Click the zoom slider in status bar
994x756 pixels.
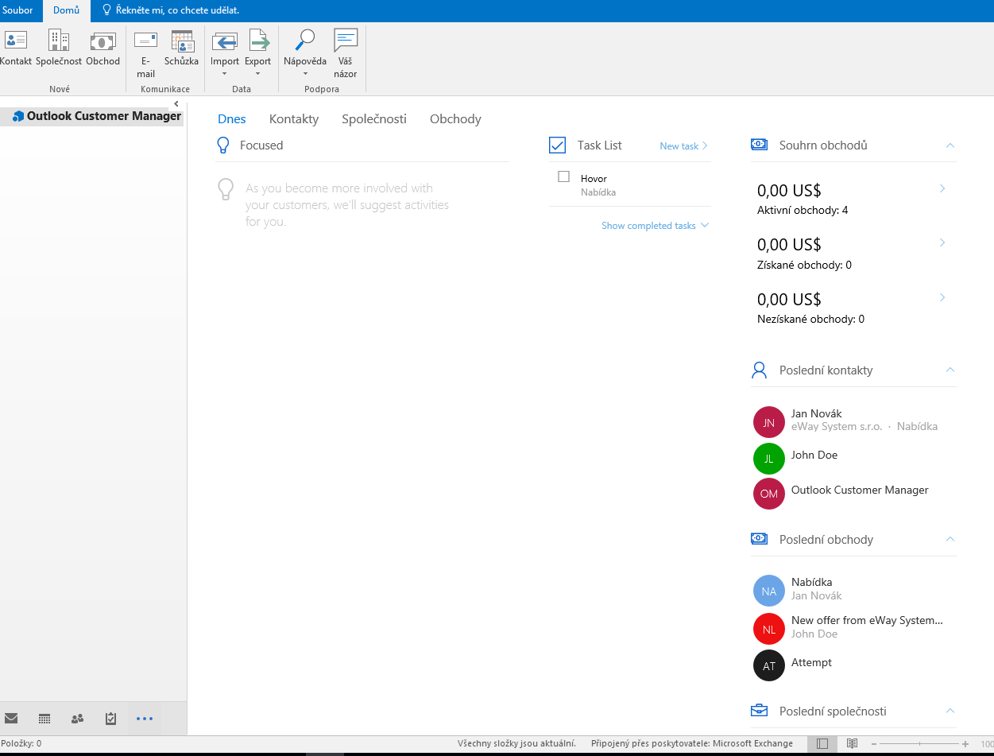tap(919, 744)
